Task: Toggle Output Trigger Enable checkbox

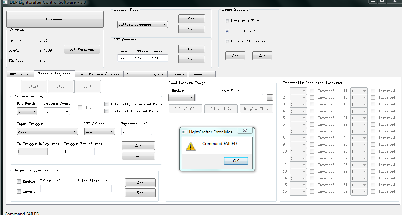Action: pos(19,181)
